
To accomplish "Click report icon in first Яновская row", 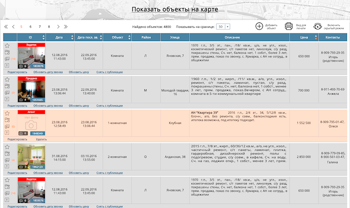I will click(x=7, y=65).
